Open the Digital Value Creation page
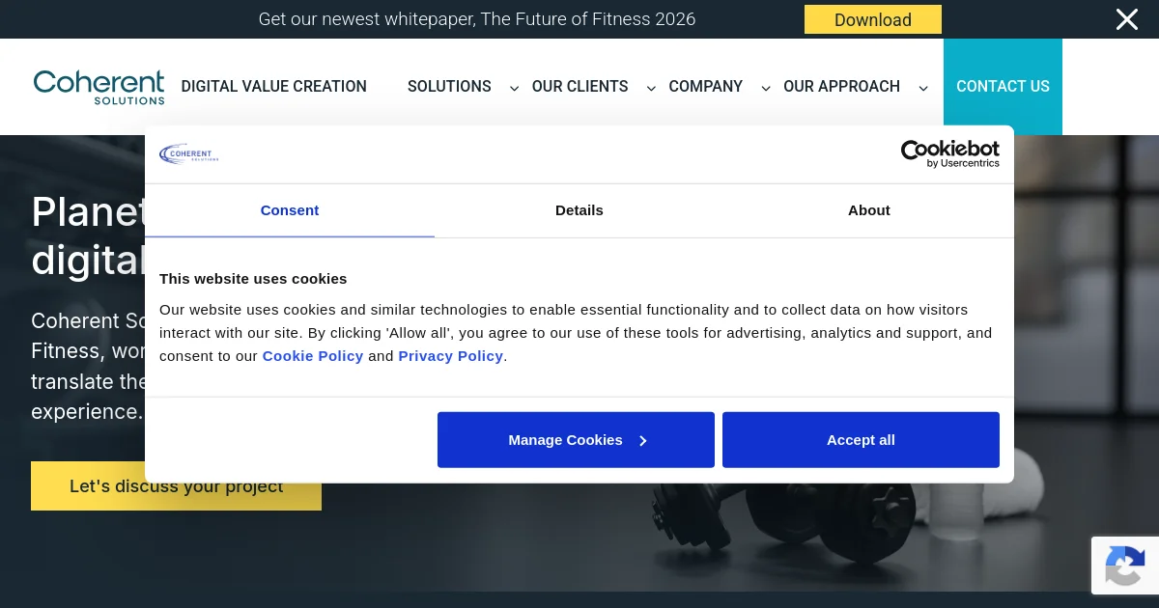 274,87
